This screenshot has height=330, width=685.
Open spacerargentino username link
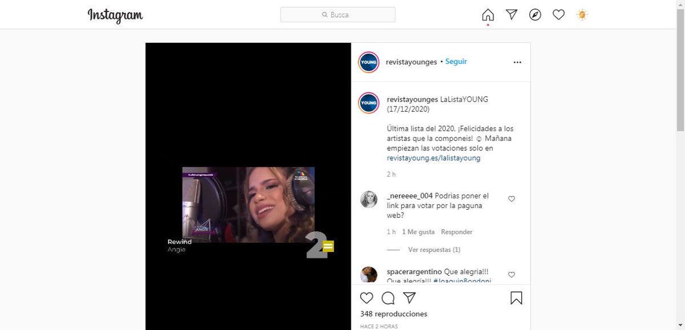[414, 271]
